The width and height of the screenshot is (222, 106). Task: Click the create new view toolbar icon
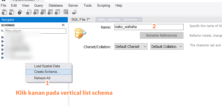43,11
